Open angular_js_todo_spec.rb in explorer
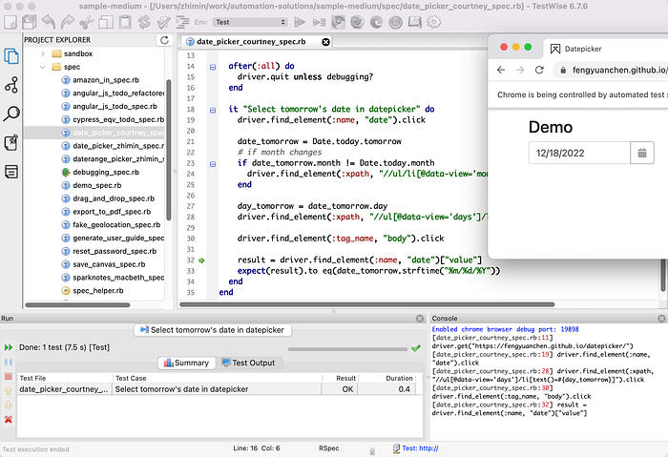Viewport: 668px width, 457px height. (115, 107)
